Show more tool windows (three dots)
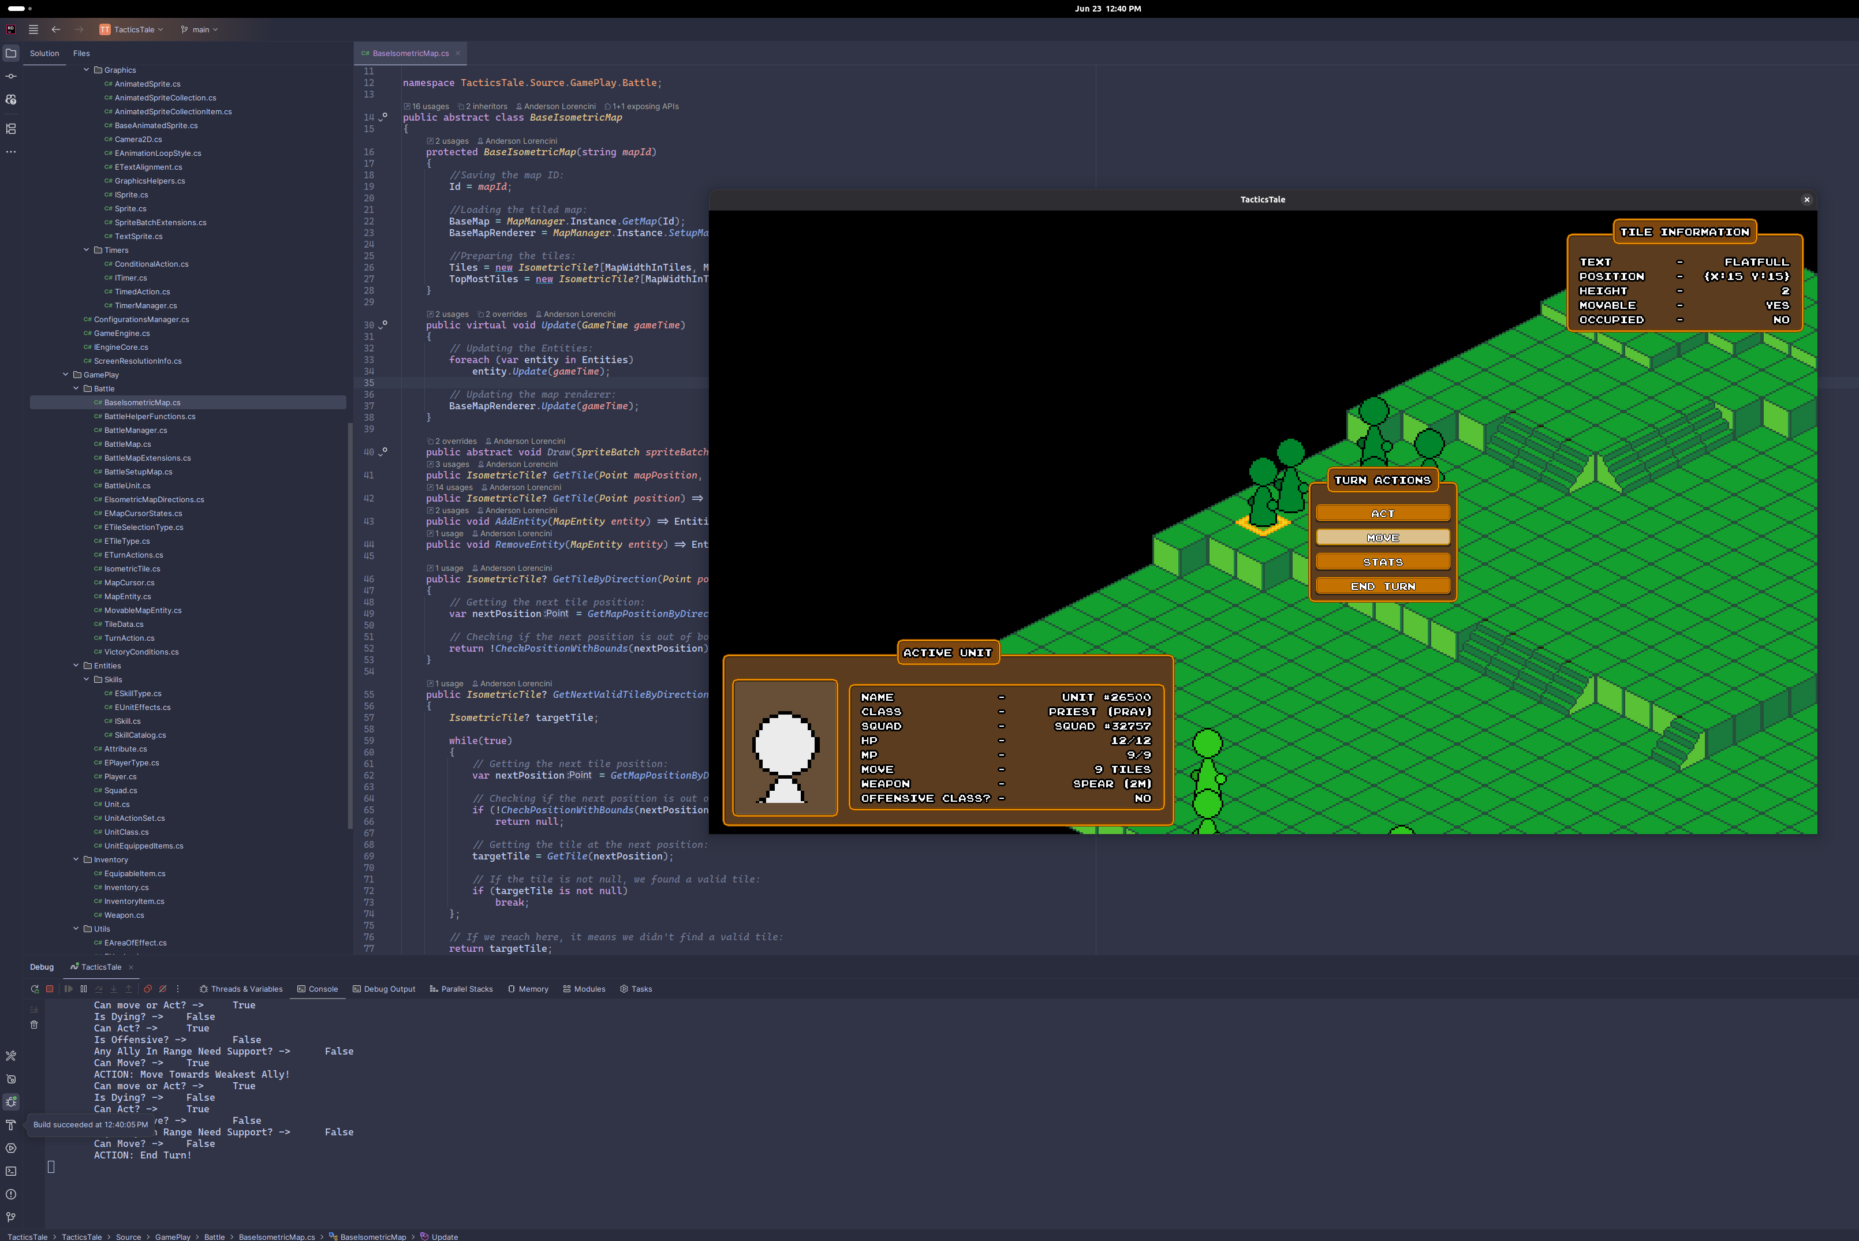Screen dimensions: 1859x1241 11,151
